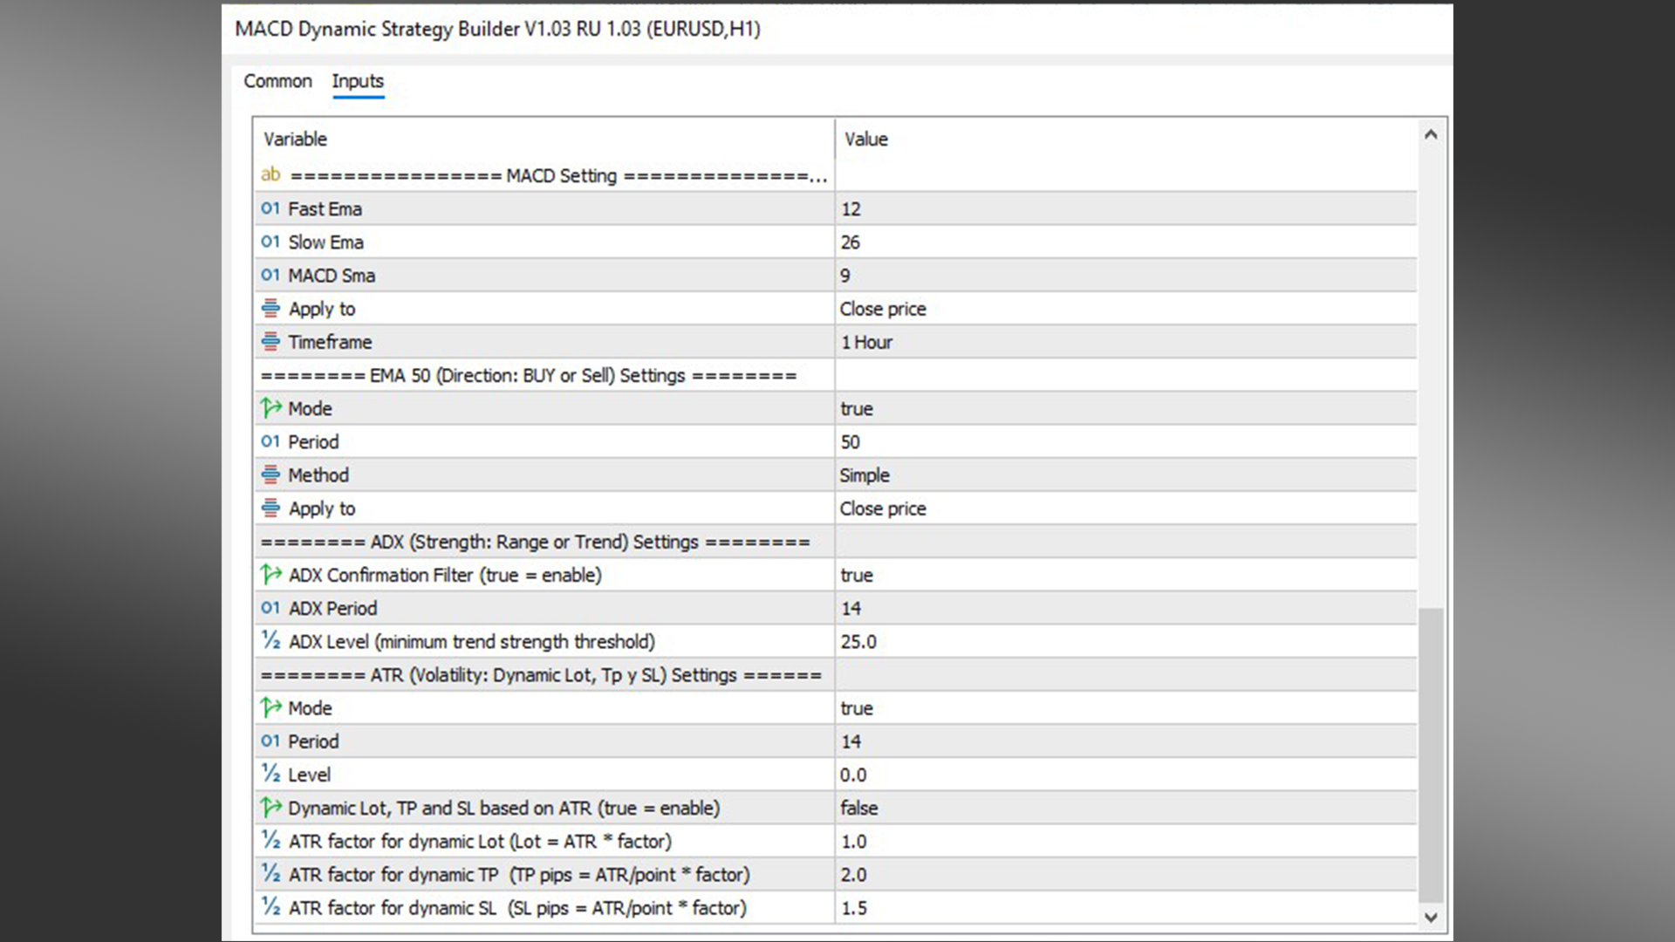Click the enum icon beside Timeframe

(270, 342)
